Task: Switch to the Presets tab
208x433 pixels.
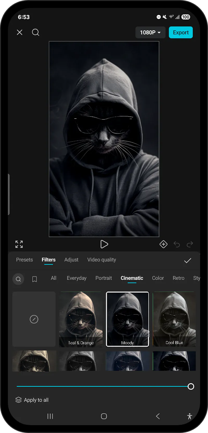Action: tap(24, 260)
